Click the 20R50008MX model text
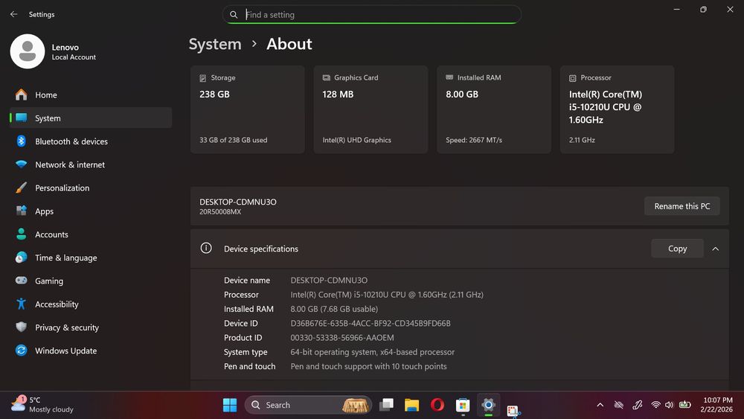Screen dimensions: 744x419 (x=220, y=212)
